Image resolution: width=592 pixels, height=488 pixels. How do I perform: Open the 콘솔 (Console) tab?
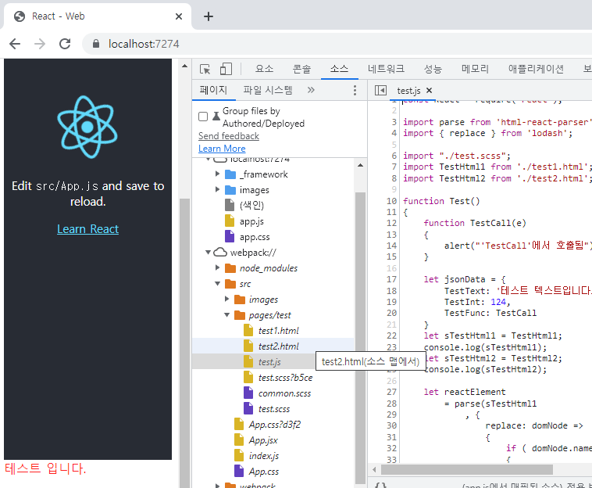point(301,69)
